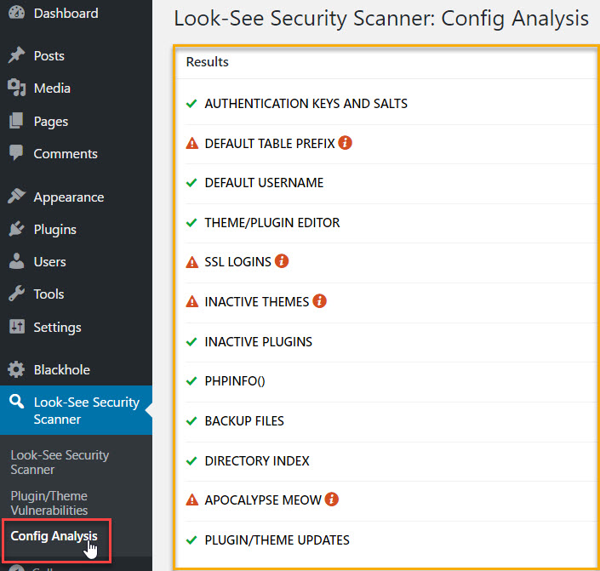
Task: Open info icon next to Apocalypse Meow
Action: point(332,499)
